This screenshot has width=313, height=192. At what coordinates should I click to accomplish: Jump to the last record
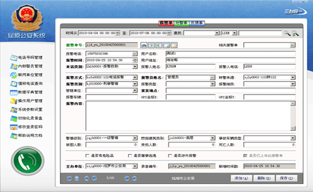click(134, 178)
